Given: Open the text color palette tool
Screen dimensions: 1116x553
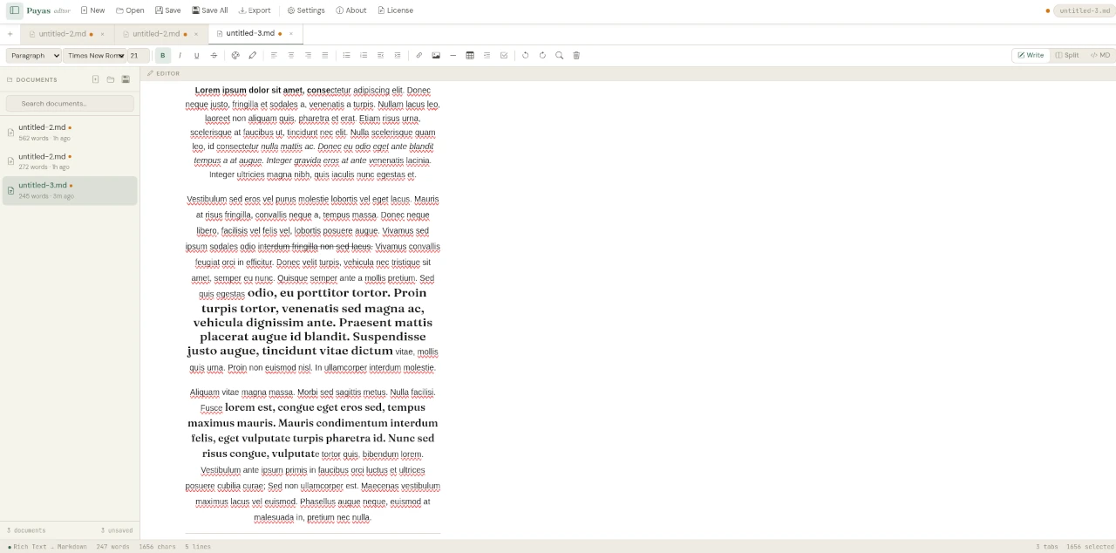Looking at the screenshot, I should [235, 55].
